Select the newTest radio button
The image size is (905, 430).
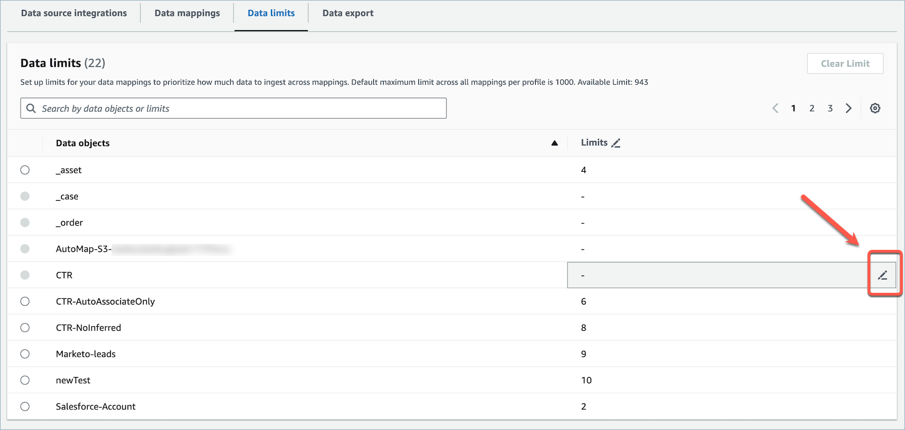pos(25,380)
